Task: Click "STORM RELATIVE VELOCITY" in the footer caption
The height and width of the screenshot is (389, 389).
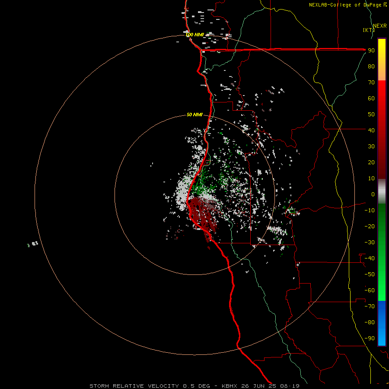Action: pos(134,386)
